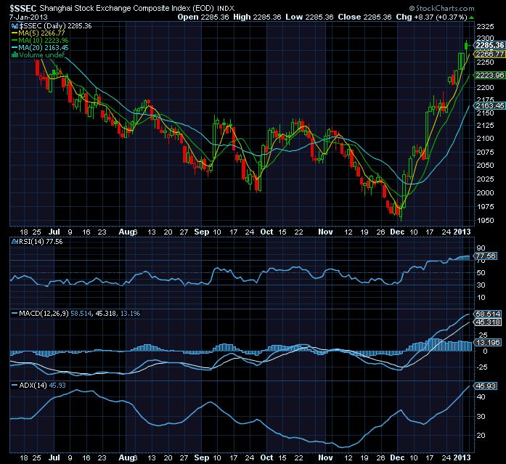The image size is (506, 464).
Task: Click the 2050 price axis label
Action: click(x=486, y=166)
